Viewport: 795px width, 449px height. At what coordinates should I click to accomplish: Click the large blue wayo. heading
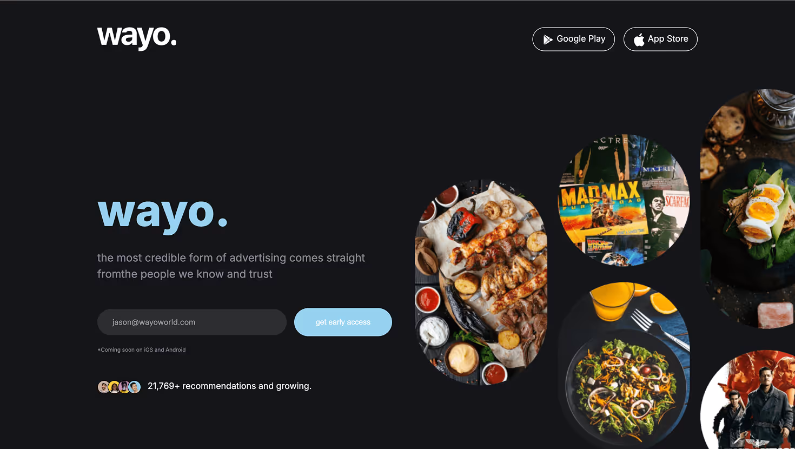[x=163, y=214]
